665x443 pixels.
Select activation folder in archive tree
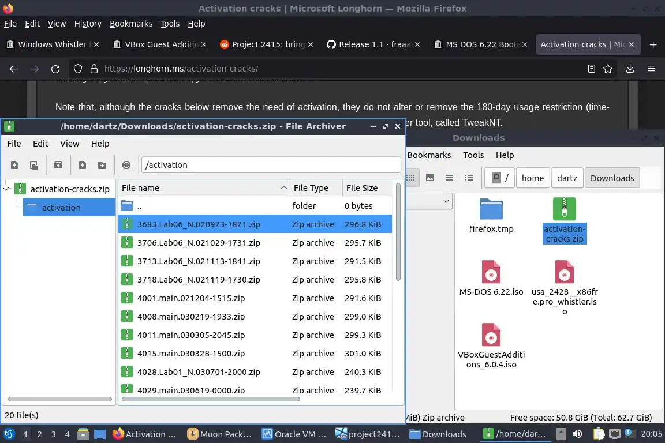coord(69,207)
